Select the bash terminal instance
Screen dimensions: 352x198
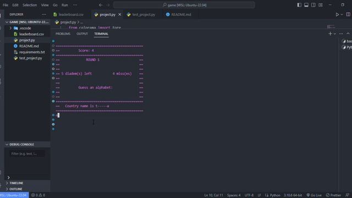coord(346,41)
